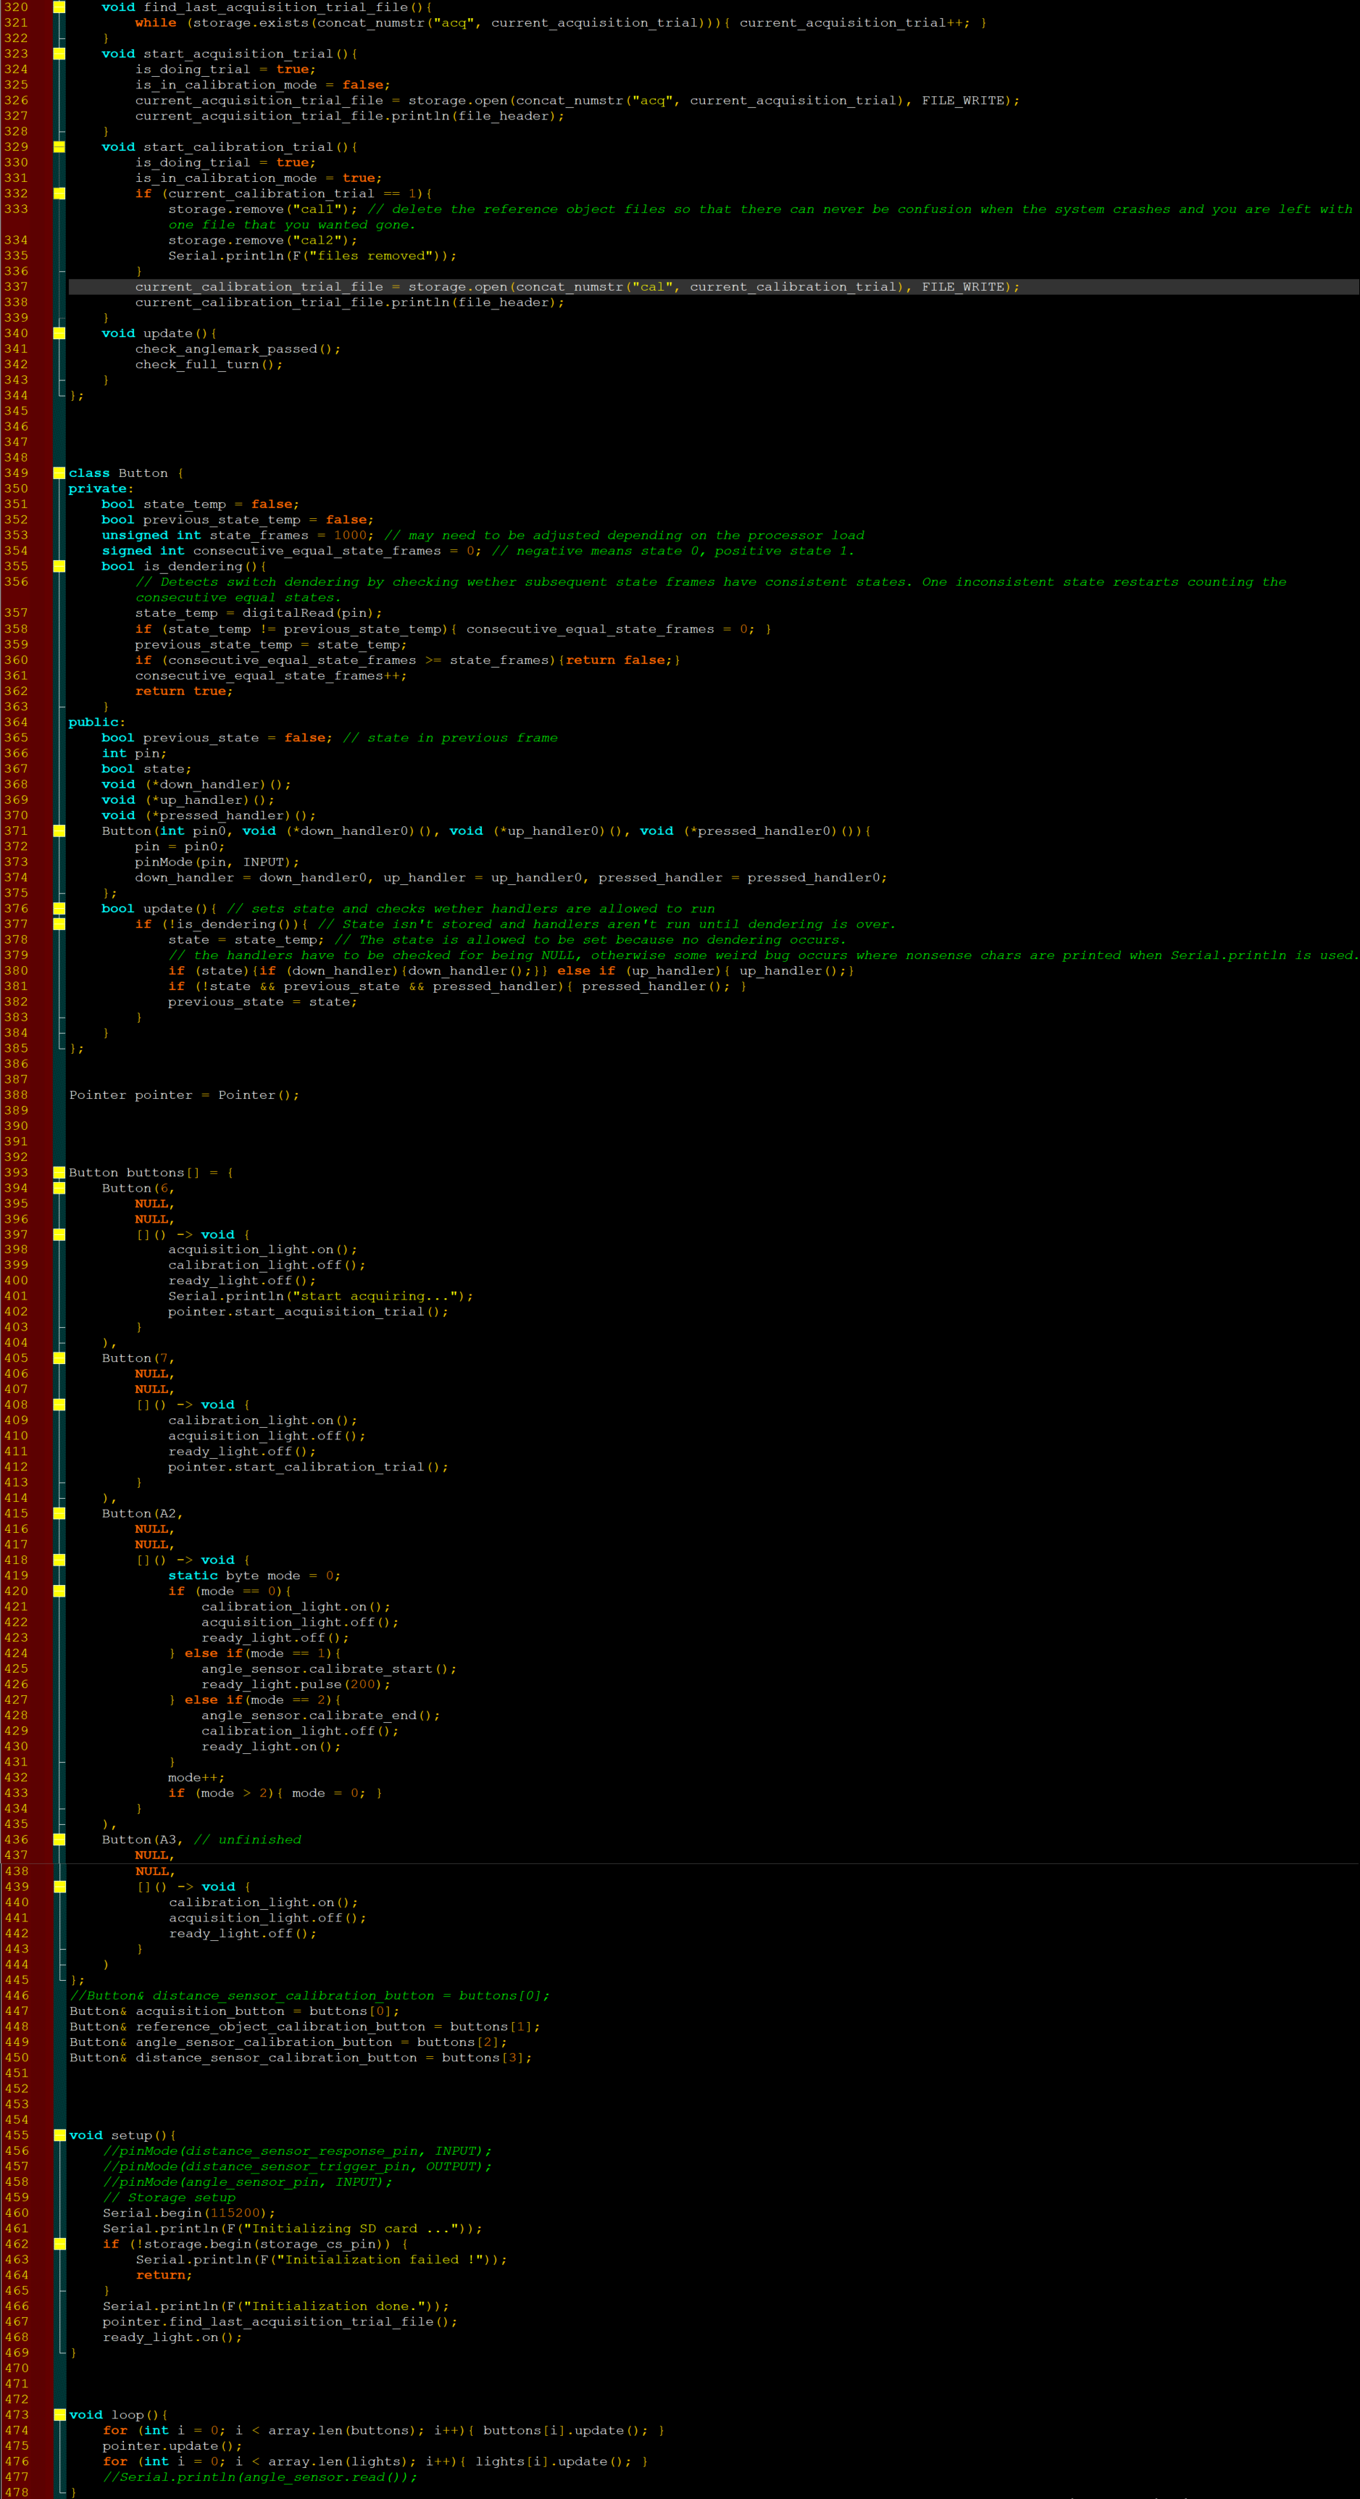Click line number 455 in the gutter
1360x2499 pixels.
[17, 2135]
